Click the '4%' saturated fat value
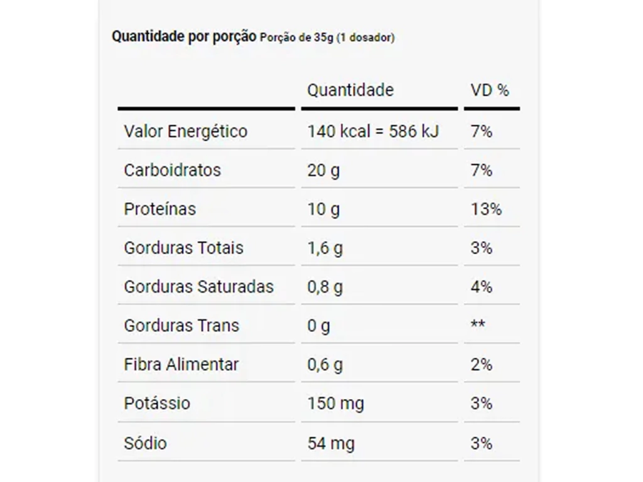643x482 pixels. [x=482, y=287]
